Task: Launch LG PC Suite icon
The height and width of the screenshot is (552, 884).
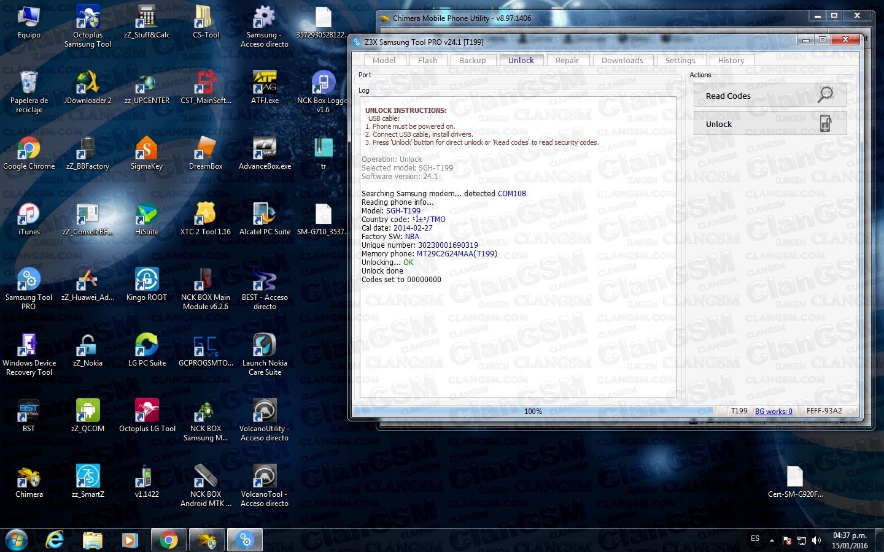Action: coord(147,350)
